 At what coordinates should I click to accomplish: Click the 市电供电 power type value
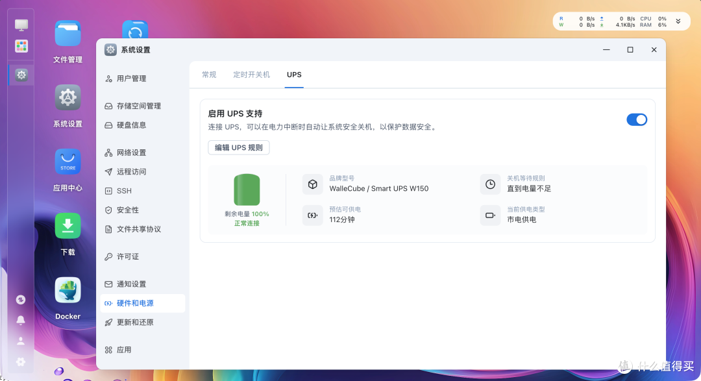(521, 219)
